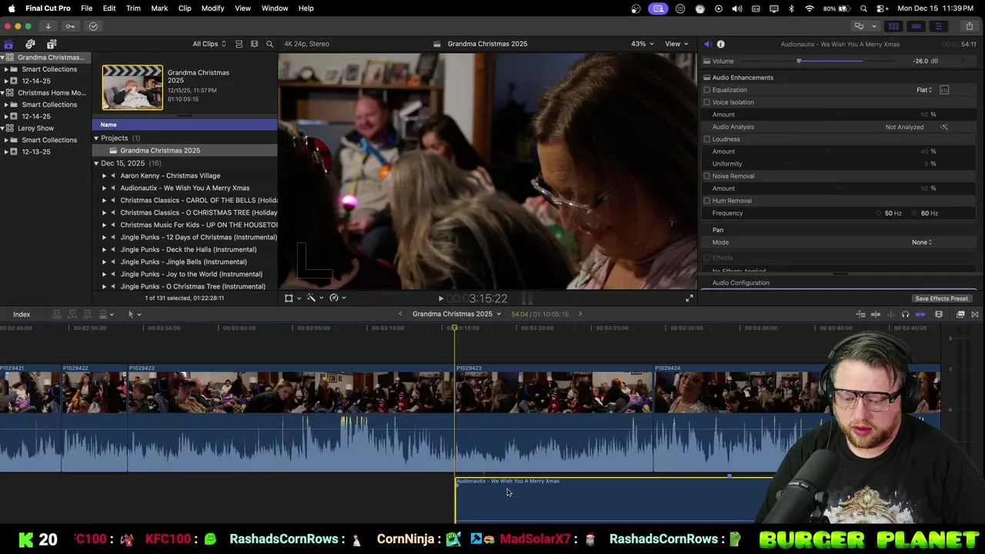The width and height of the screenshot is (985, 554).
Task: Click the Audio Configuration section header
Action: (740, 282)
